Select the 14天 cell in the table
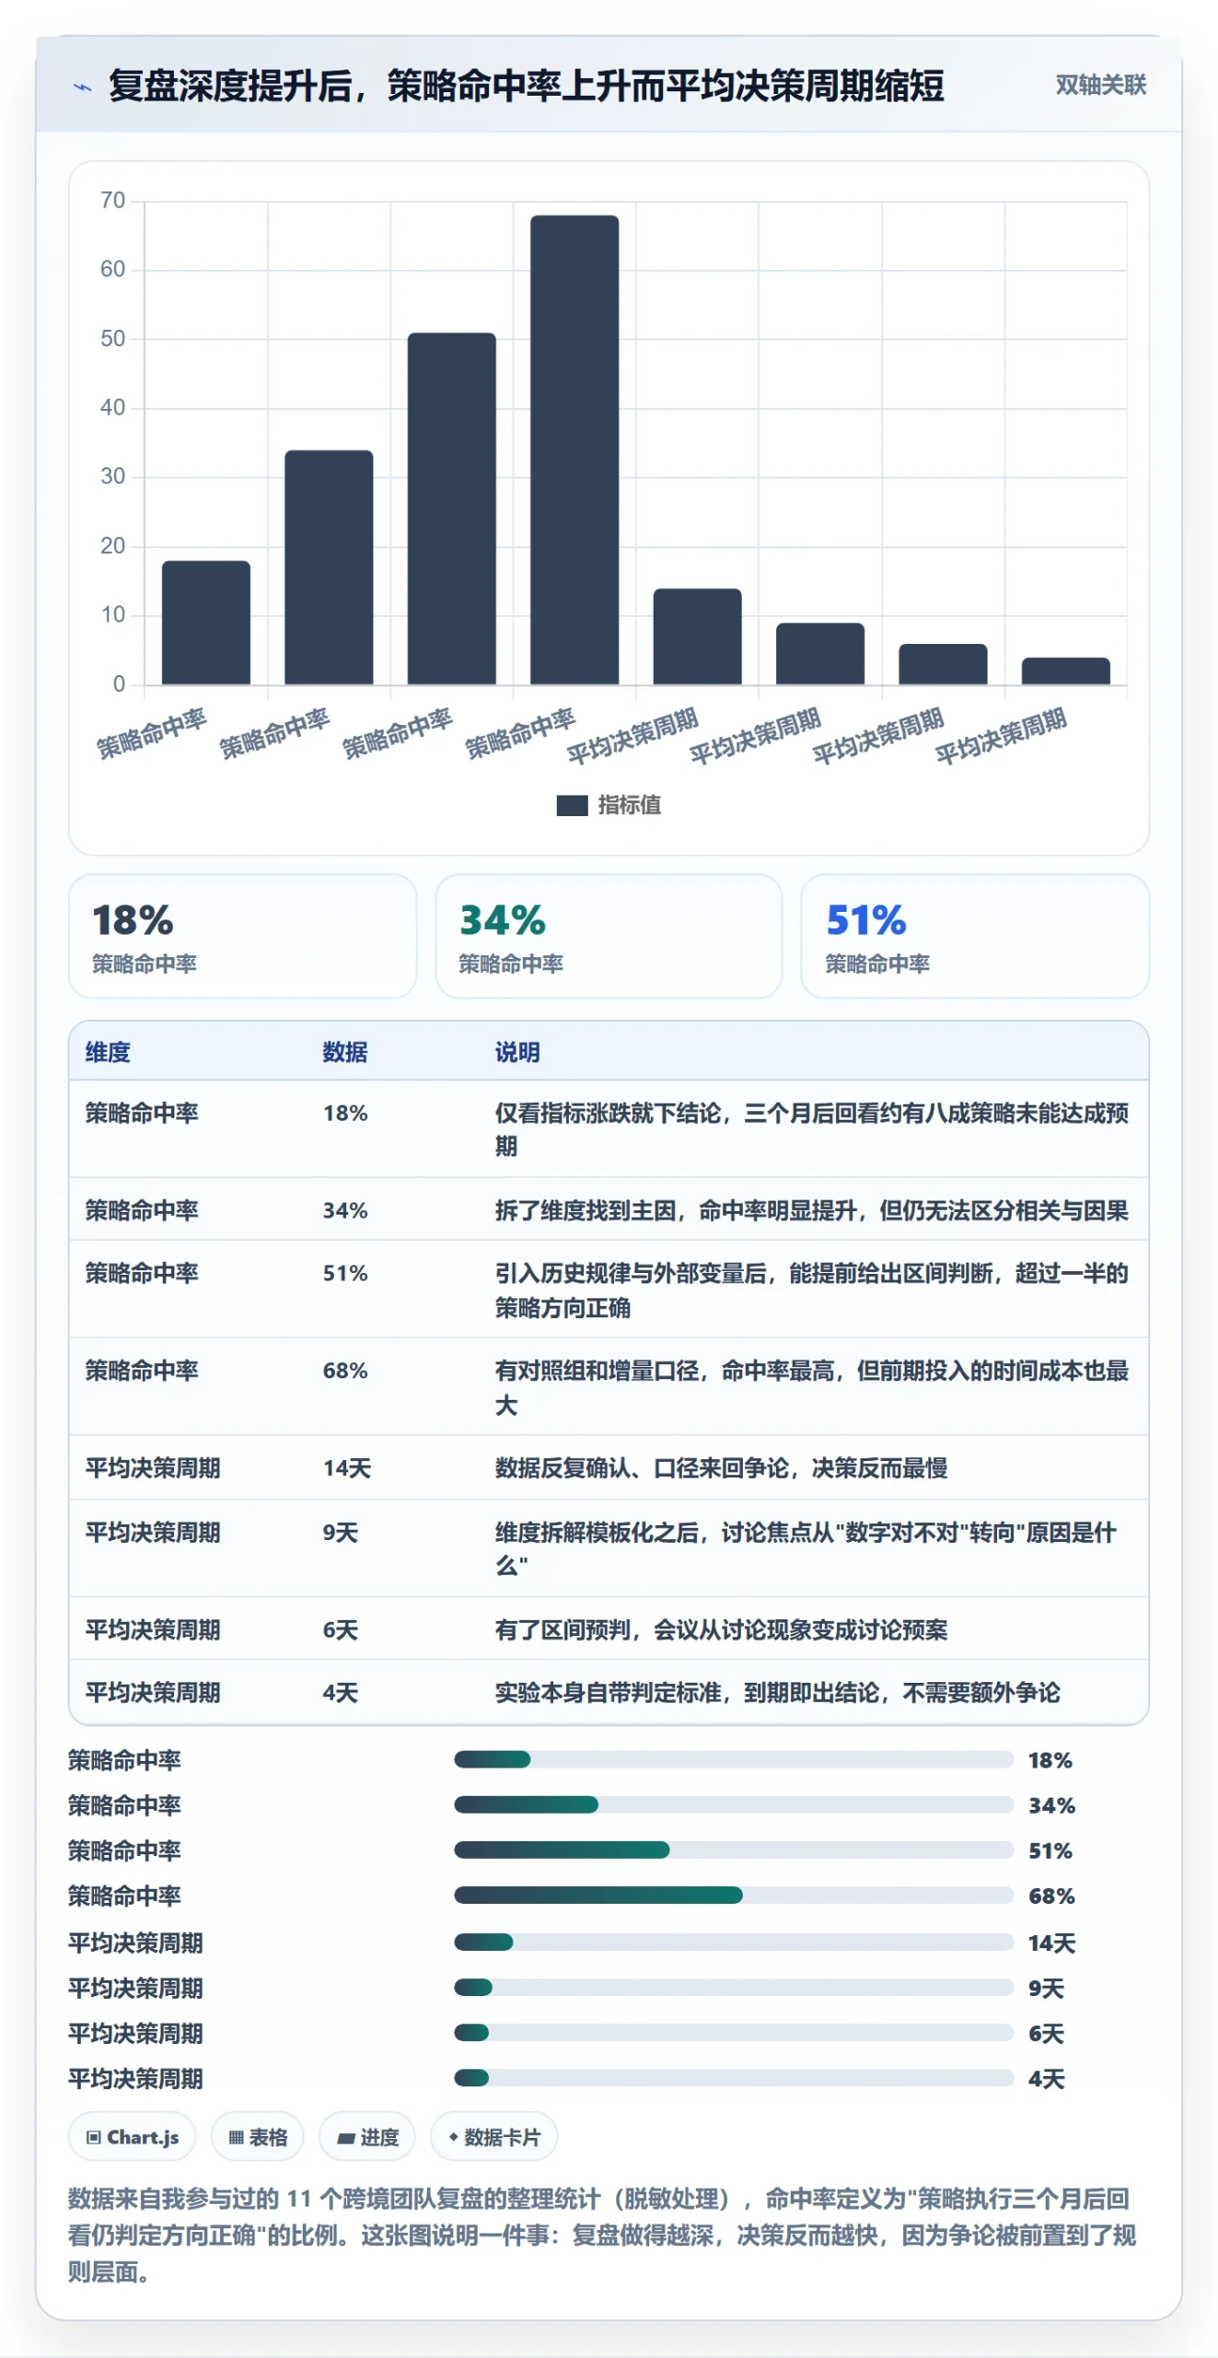Screen dimensions: 1218x2358 click(x=347, y=1468)
